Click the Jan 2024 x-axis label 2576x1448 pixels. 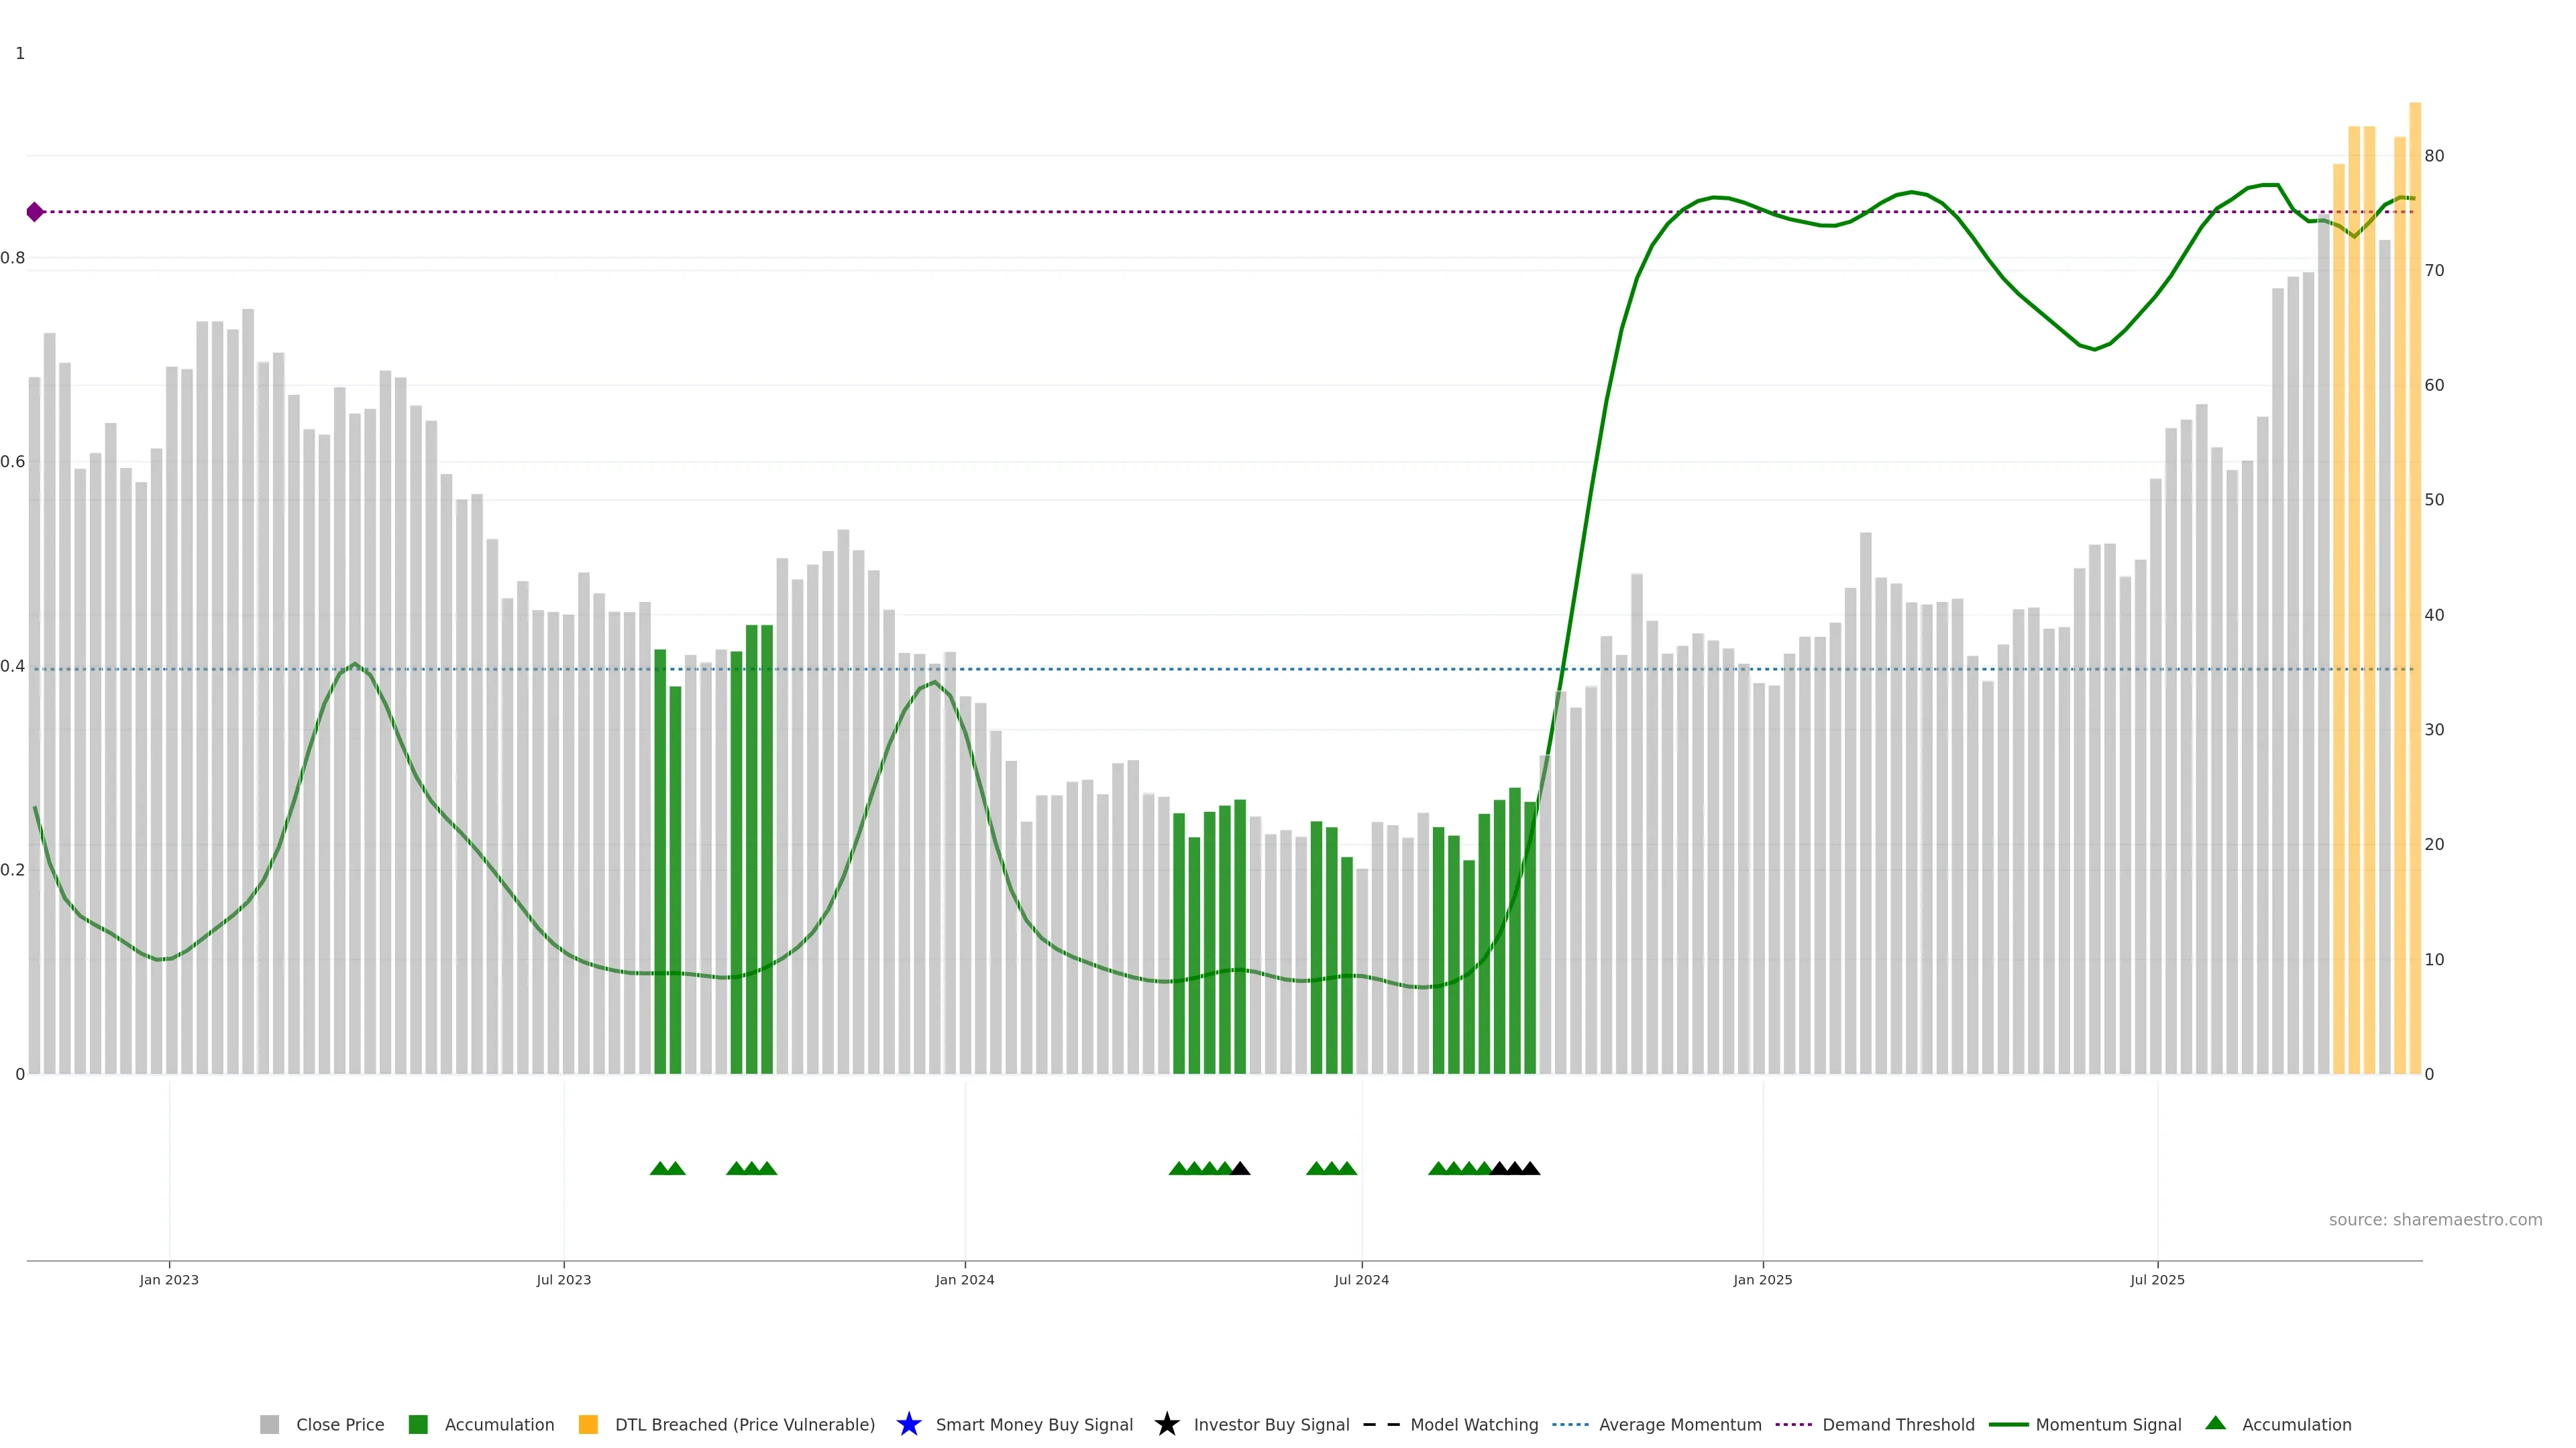point(964,1280)
